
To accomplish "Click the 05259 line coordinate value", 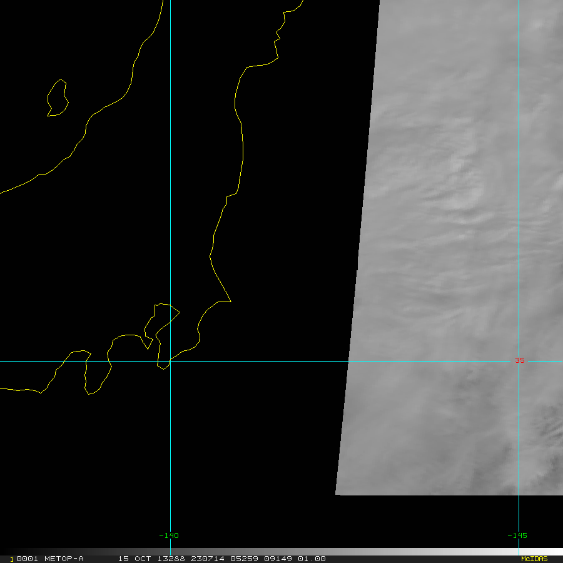I will (x=244, y=559).
